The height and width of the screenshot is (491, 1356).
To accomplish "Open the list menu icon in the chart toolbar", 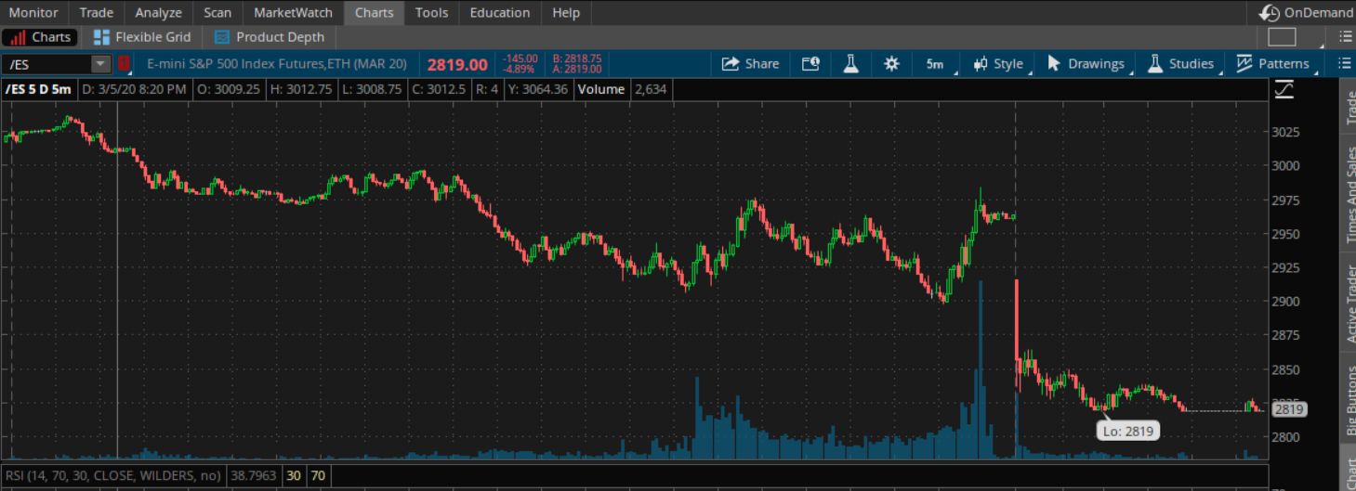I will [1344, 64].
